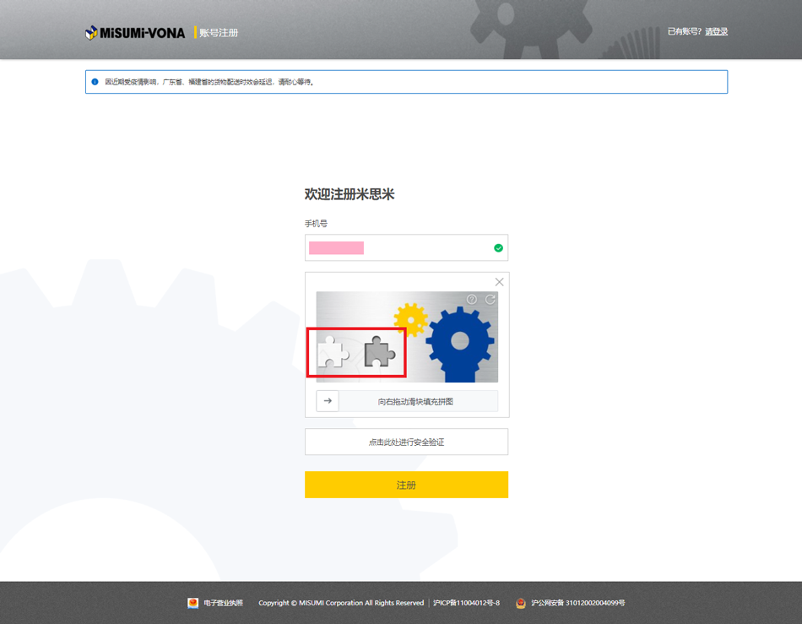Open the 沪ICP备11004012号-8 link
The image size is (802, 624).
point(466,603)
